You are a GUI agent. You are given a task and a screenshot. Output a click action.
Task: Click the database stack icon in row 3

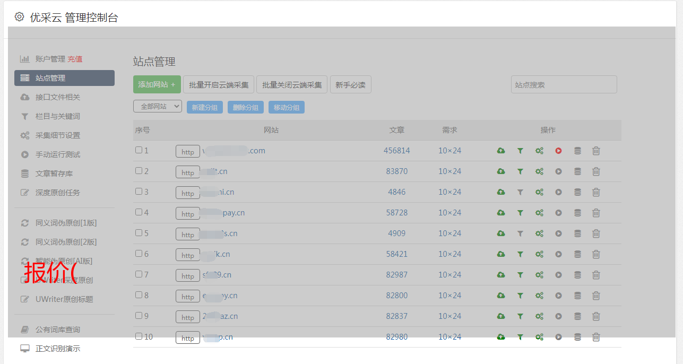click(x=577, y=193)
